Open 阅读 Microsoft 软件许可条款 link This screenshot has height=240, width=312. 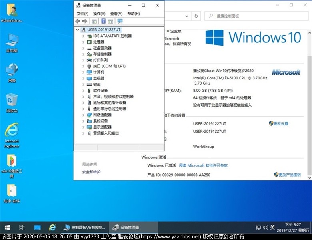point(203,165)
